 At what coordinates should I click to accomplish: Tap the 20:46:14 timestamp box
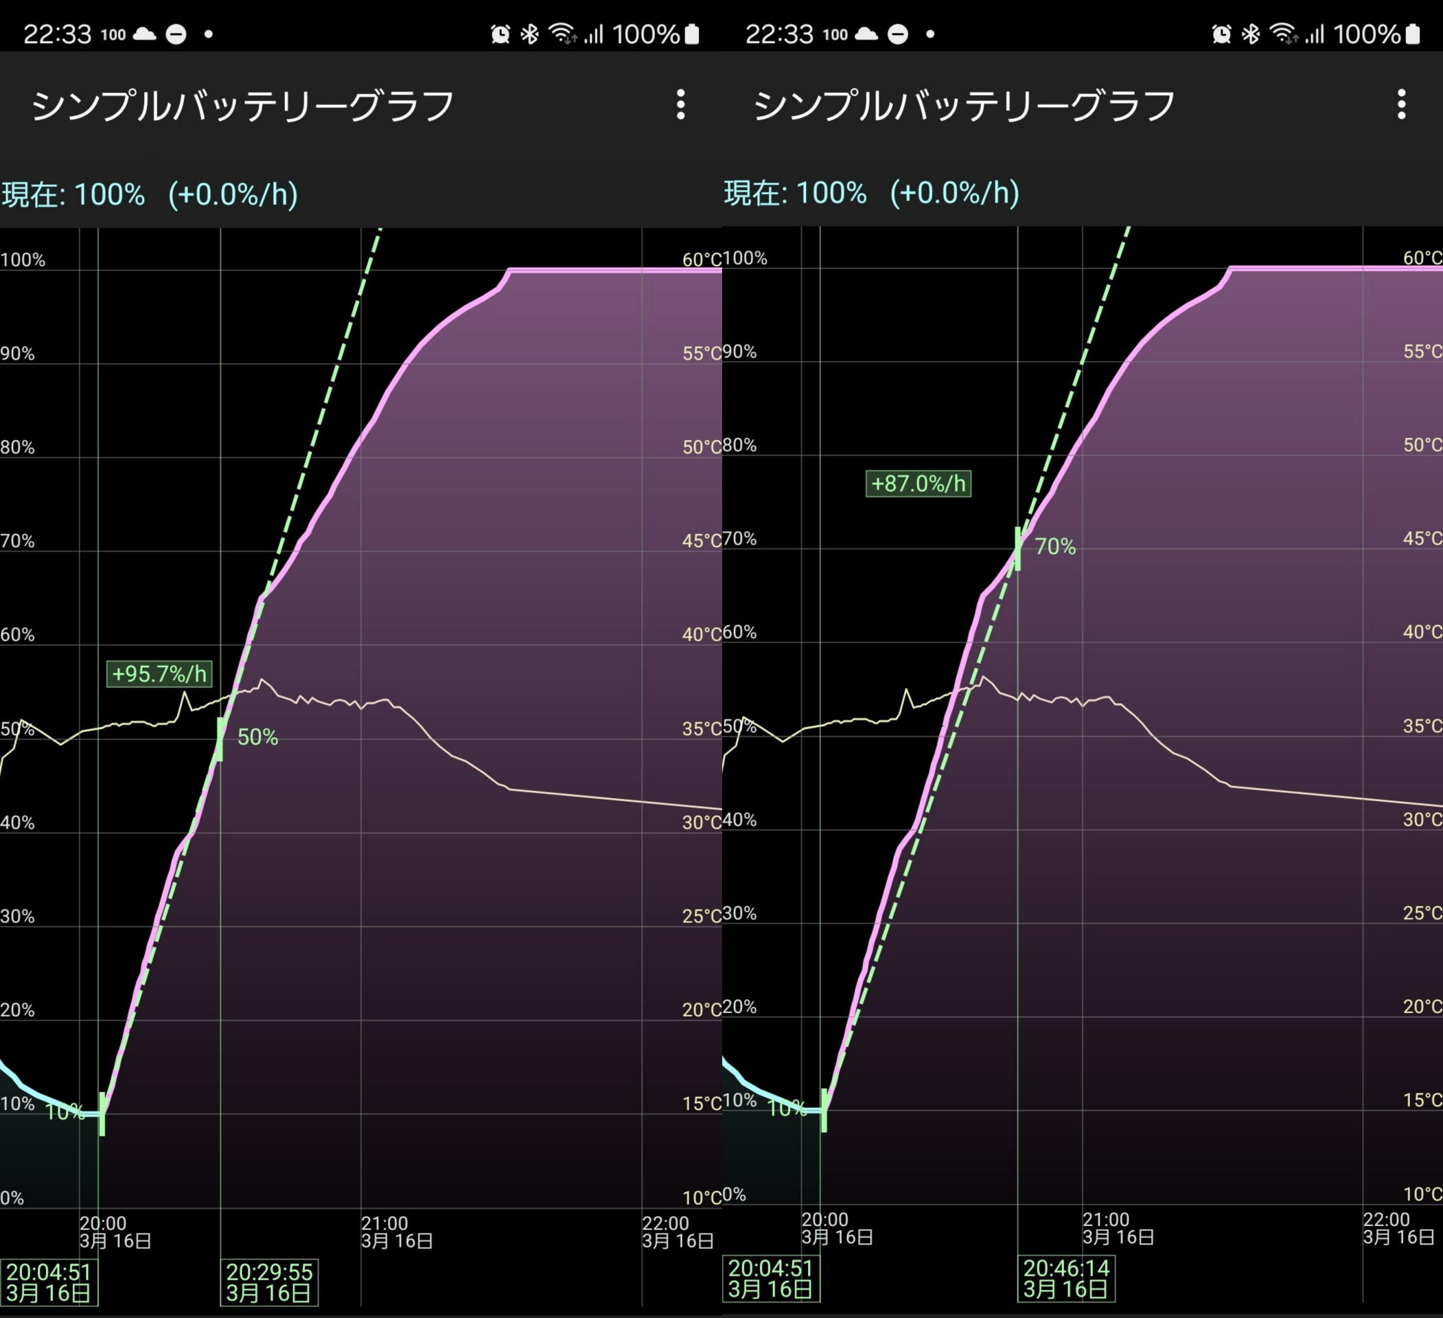tap(1066, 1279)
